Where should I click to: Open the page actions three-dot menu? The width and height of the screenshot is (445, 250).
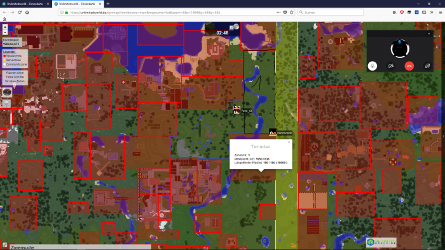(x=278, y=12)
